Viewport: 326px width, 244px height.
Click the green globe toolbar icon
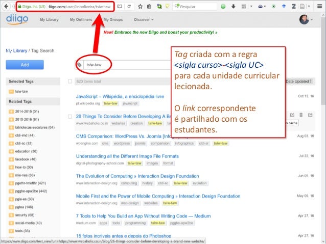click(x=223, y=7)
